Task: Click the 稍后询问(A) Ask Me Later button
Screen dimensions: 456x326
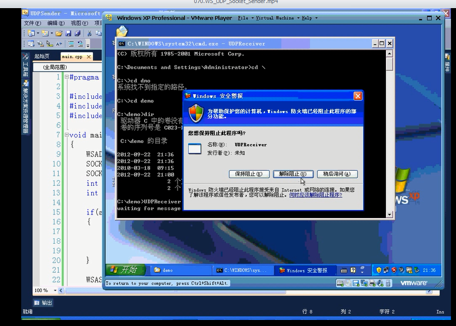Action: (x=337, y=174)
